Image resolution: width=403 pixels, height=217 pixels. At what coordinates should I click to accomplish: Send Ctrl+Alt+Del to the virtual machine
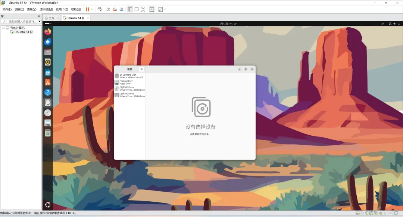(100, 9)
